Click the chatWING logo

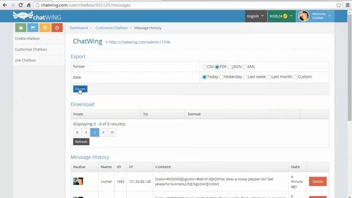click(37, 16)
